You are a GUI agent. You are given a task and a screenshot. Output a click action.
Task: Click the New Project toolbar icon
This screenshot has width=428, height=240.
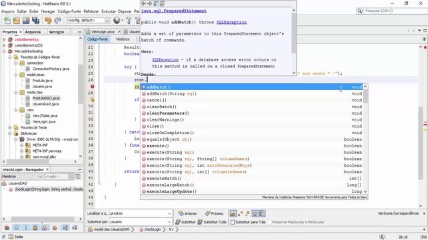(16, 21)
